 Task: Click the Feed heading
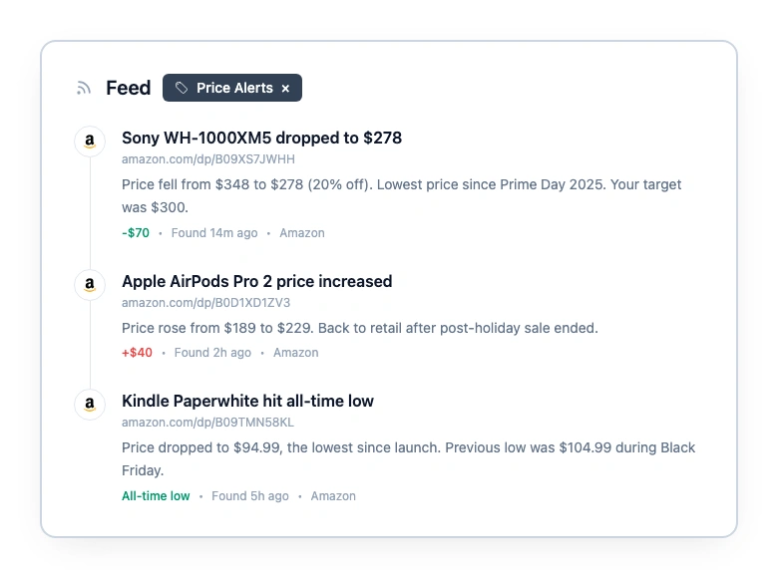point(128,89)
